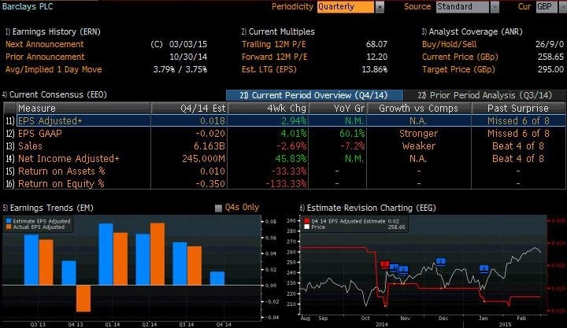
Task: Click the Growth vs Comps column header
Action: click(x=419, y=109)
